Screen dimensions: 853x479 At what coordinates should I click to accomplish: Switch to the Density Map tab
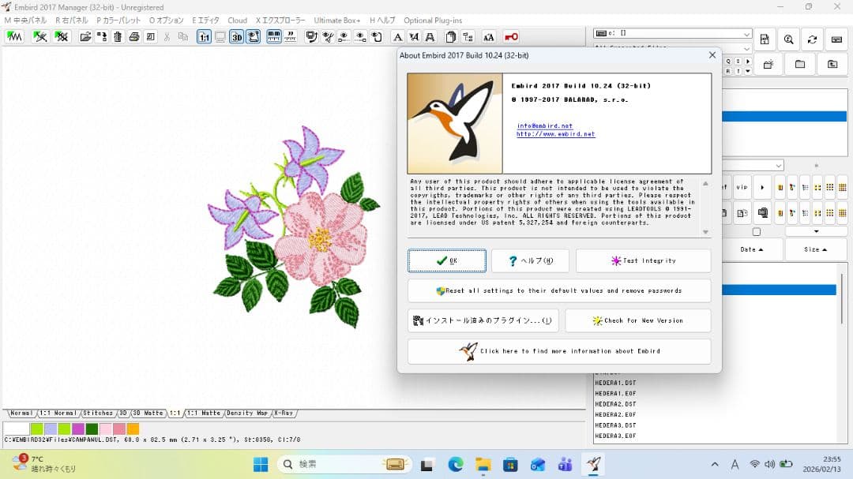tap(247, 413)
